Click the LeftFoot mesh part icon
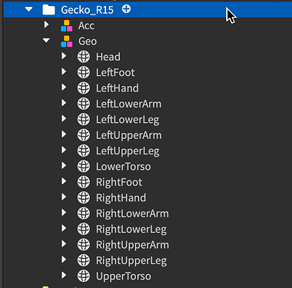The width and height of the screenshot is (292, 288). point(84,72)
